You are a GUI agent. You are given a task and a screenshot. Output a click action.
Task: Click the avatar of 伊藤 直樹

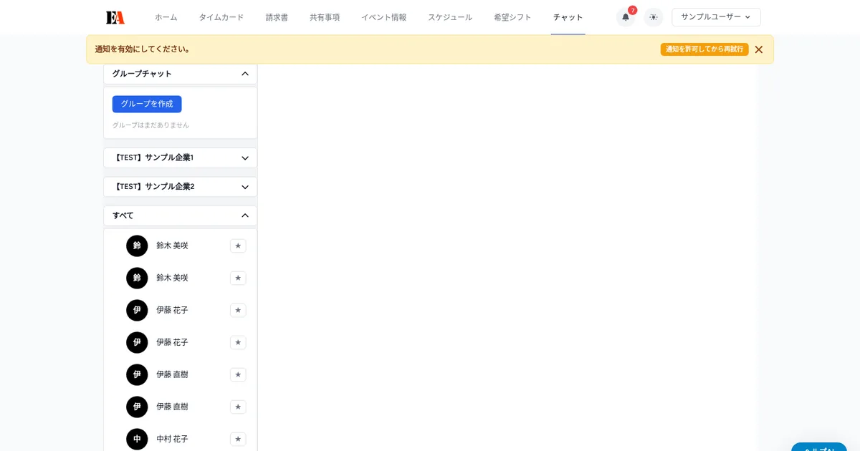coord(137,374)
